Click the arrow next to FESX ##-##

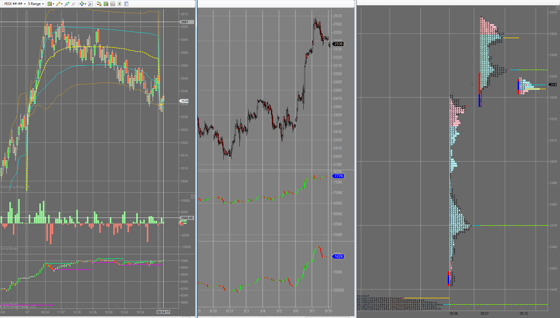(25, 4)
